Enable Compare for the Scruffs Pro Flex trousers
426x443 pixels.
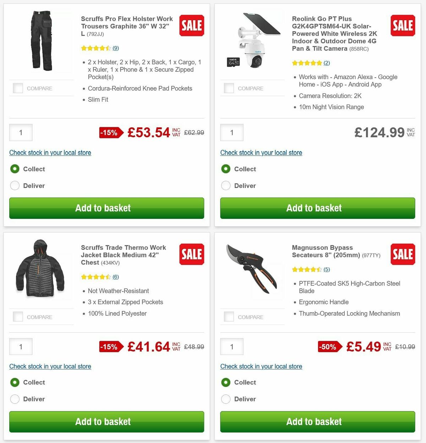point(18,88)
